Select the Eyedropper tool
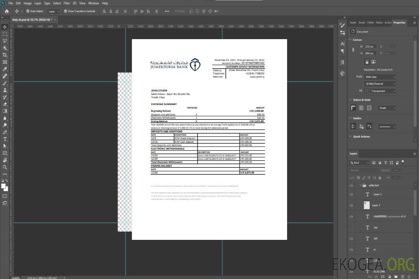 tap(5, 69)
